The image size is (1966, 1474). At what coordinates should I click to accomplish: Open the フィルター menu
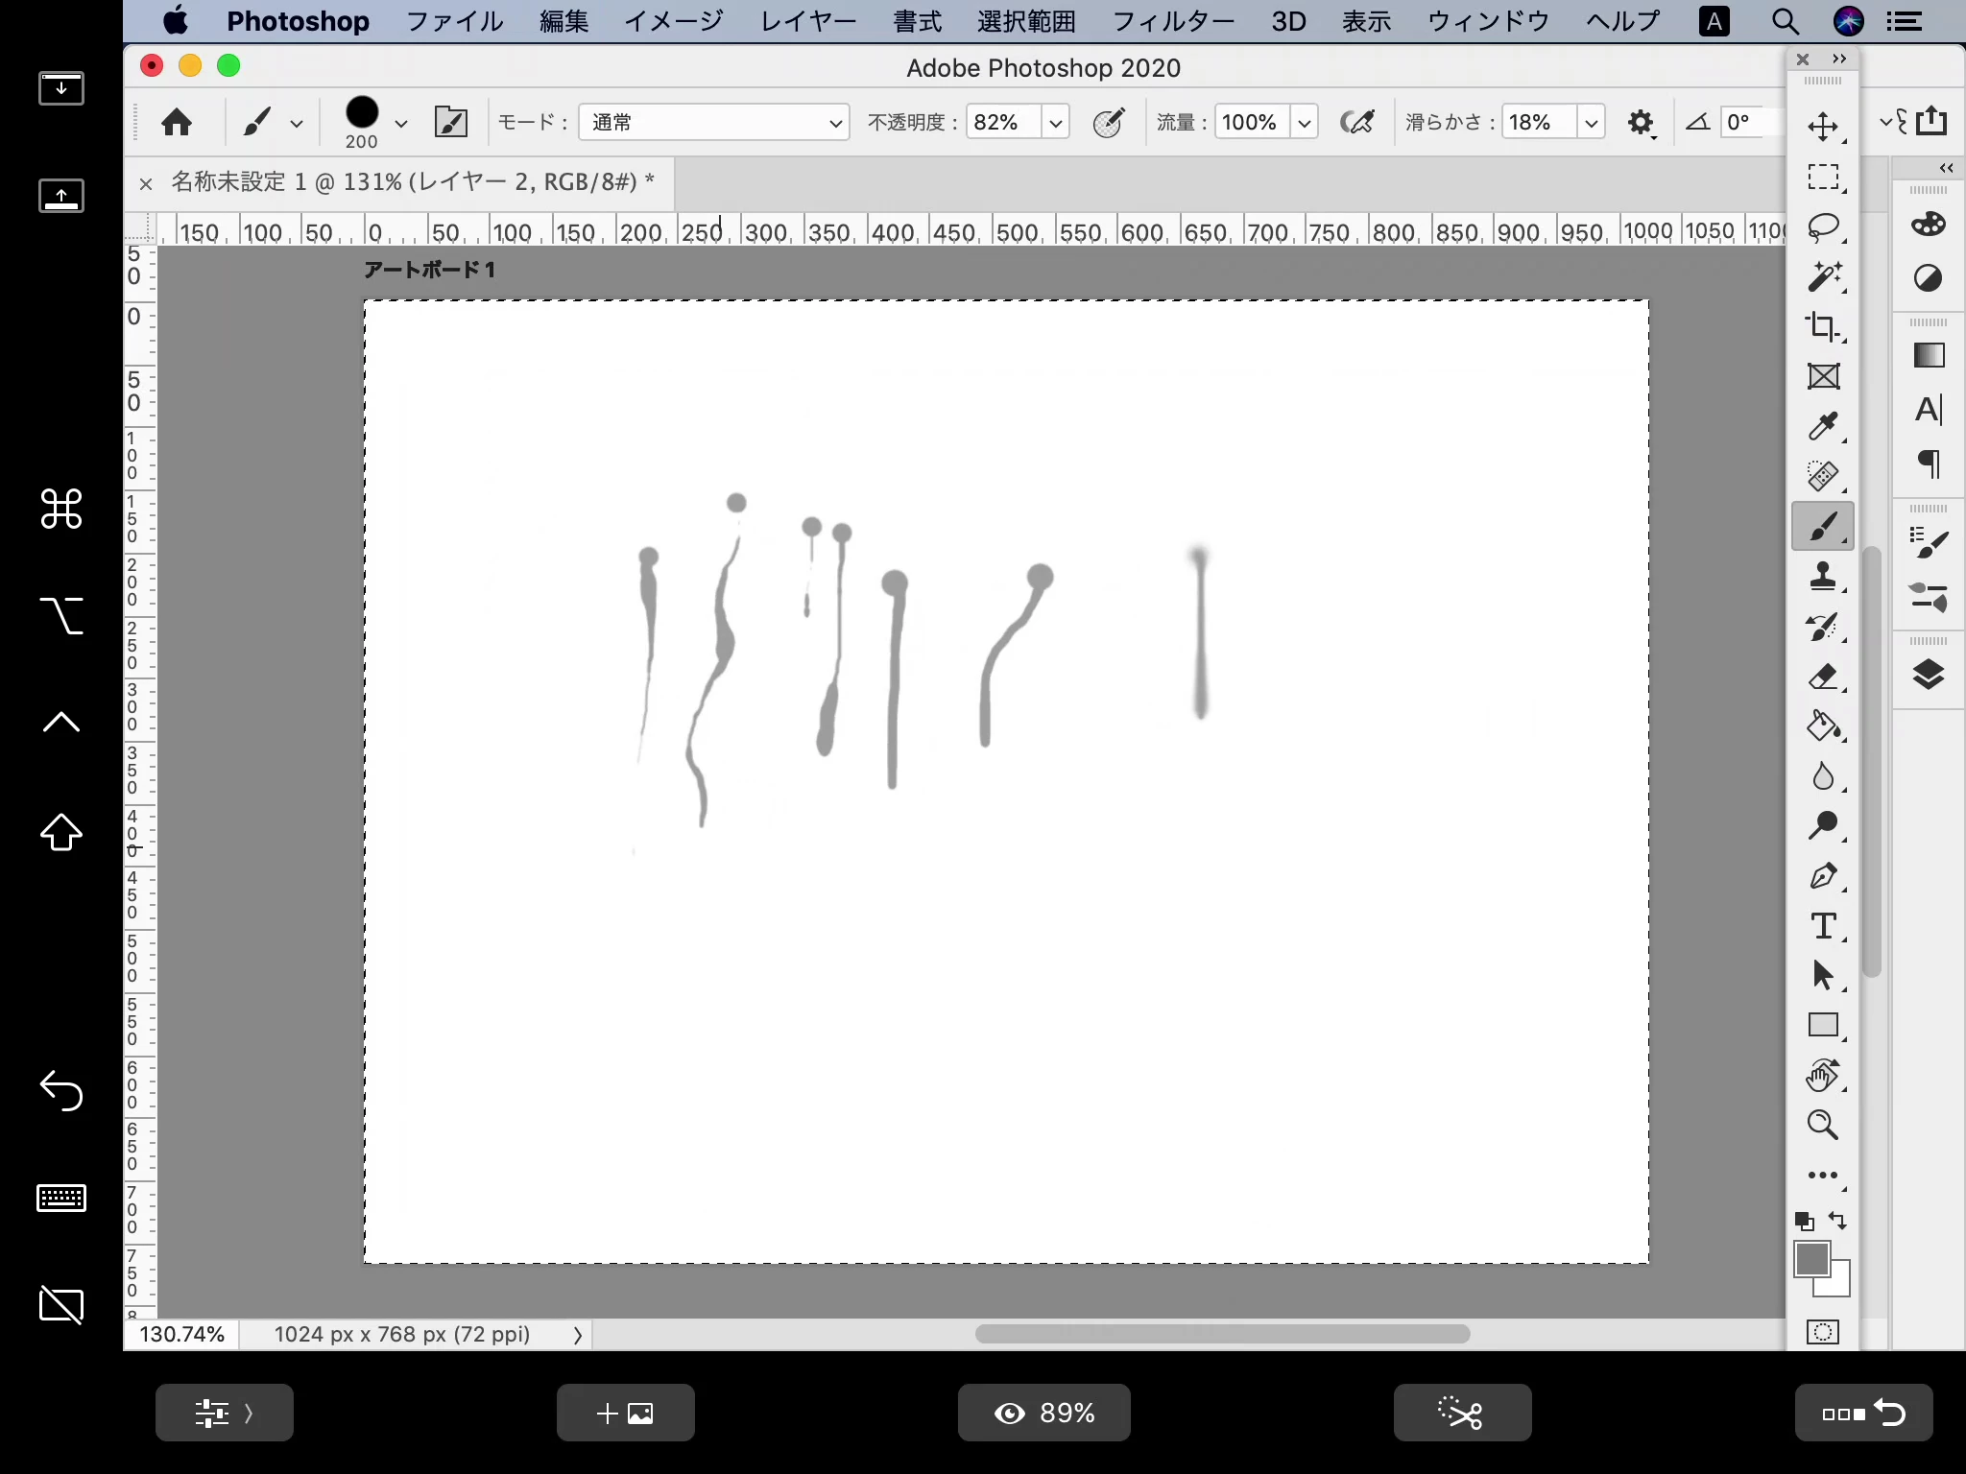[1173, 21]
